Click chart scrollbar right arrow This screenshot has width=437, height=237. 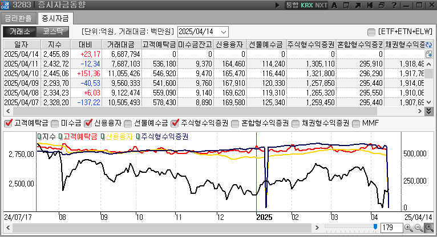coord(317,228)
